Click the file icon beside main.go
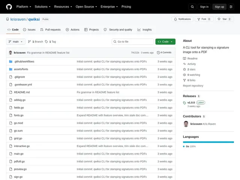The width and height of the screenshot is (240, 180). coord(10,154)
